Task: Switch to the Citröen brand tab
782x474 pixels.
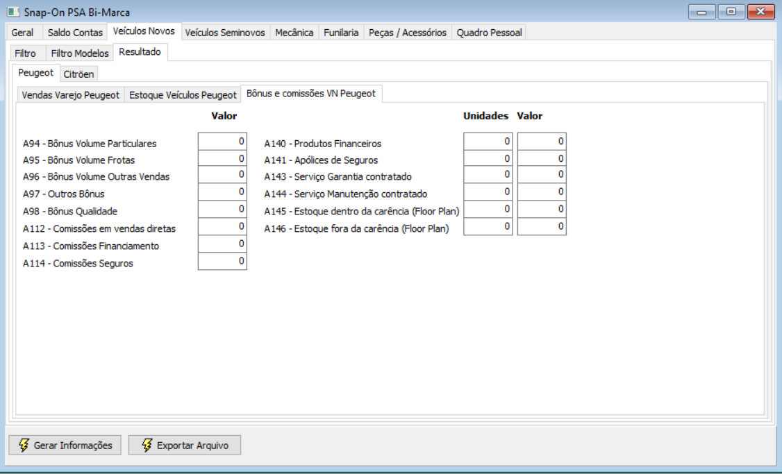Action: (78, 74)
